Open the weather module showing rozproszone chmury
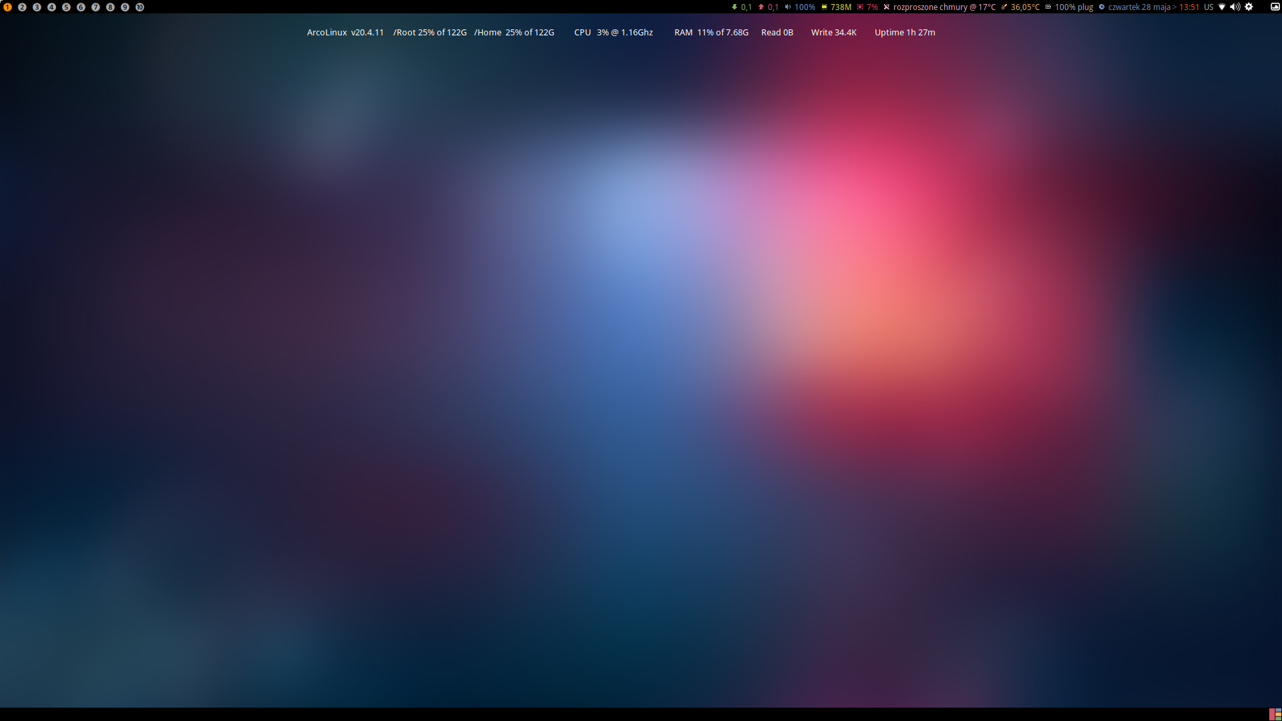The width and height of the screenshot is (1282, 721). coord(943,7)
